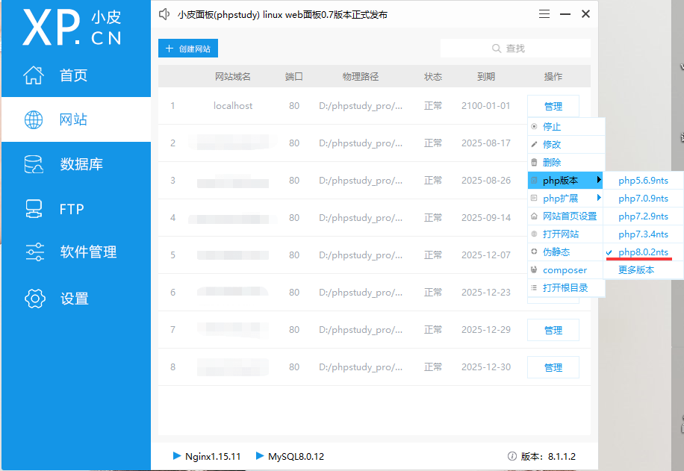684x471 pixels.
Task: Choose 删除 from the context menu
Action: pyautogui.click(x=566, y=162)
